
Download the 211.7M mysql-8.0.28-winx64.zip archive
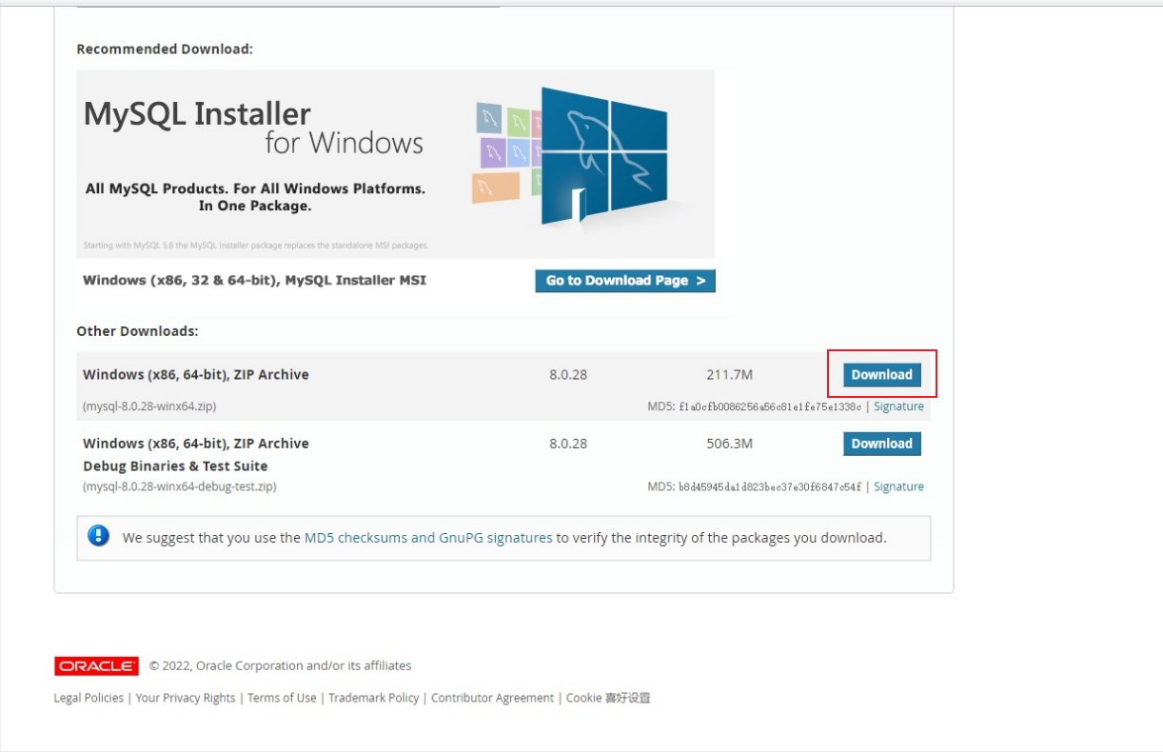(x=882, y=374)
